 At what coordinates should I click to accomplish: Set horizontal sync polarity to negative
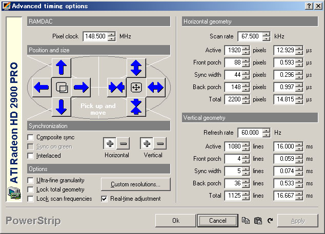pyautogui.click(x=123, y=143)
